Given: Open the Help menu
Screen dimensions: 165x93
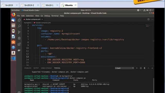Looking at the screenshot, I should point(62,16).
